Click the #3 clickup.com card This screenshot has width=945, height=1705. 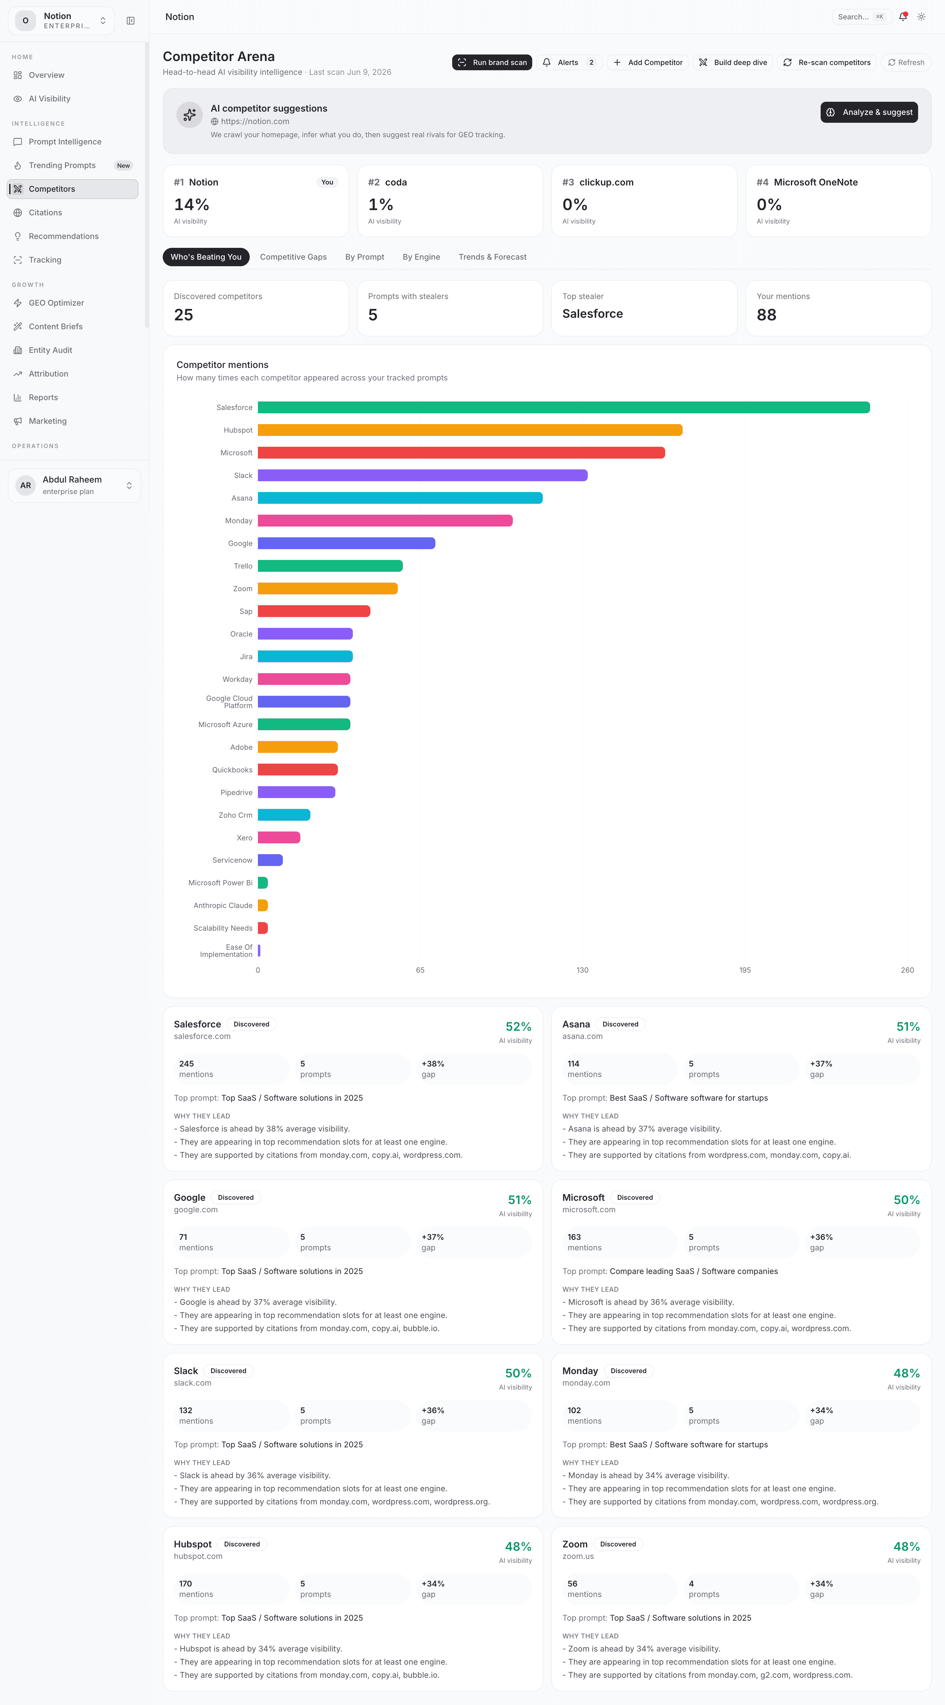click(644, 201)
